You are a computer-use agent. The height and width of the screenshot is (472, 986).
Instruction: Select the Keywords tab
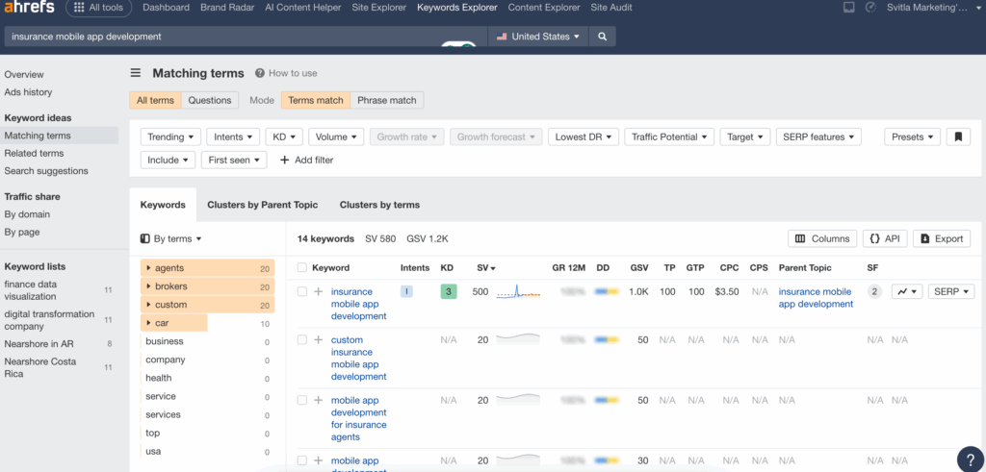pos(163,205)
